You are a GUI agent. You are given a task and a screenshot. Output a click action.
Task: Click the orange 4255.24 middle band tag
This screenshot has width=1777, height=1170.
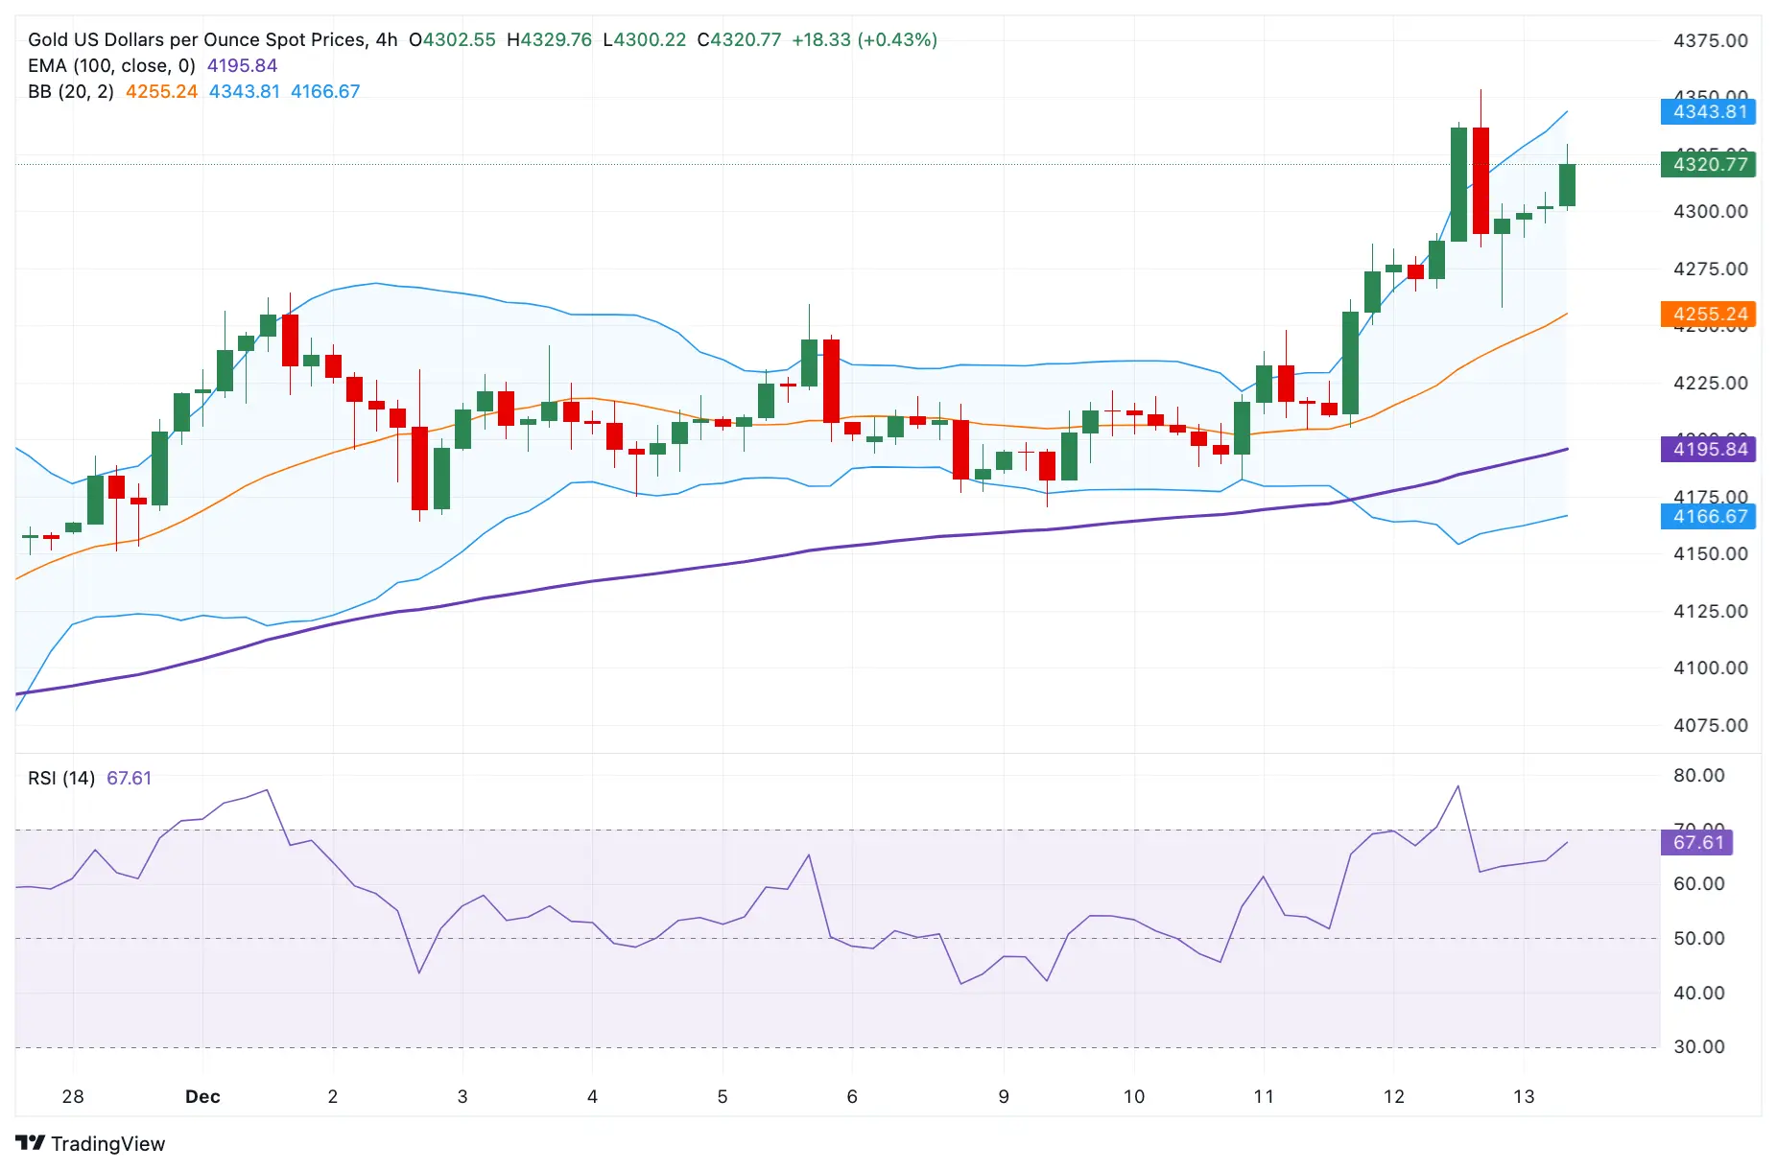pyautogui.click(x=1709, y=314)
